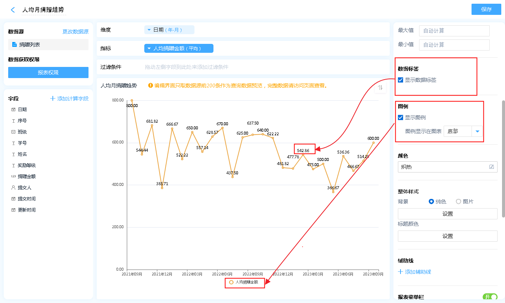
Task: Click the number icon beside 捐赠金额 field
Action: tap(13, 177)
